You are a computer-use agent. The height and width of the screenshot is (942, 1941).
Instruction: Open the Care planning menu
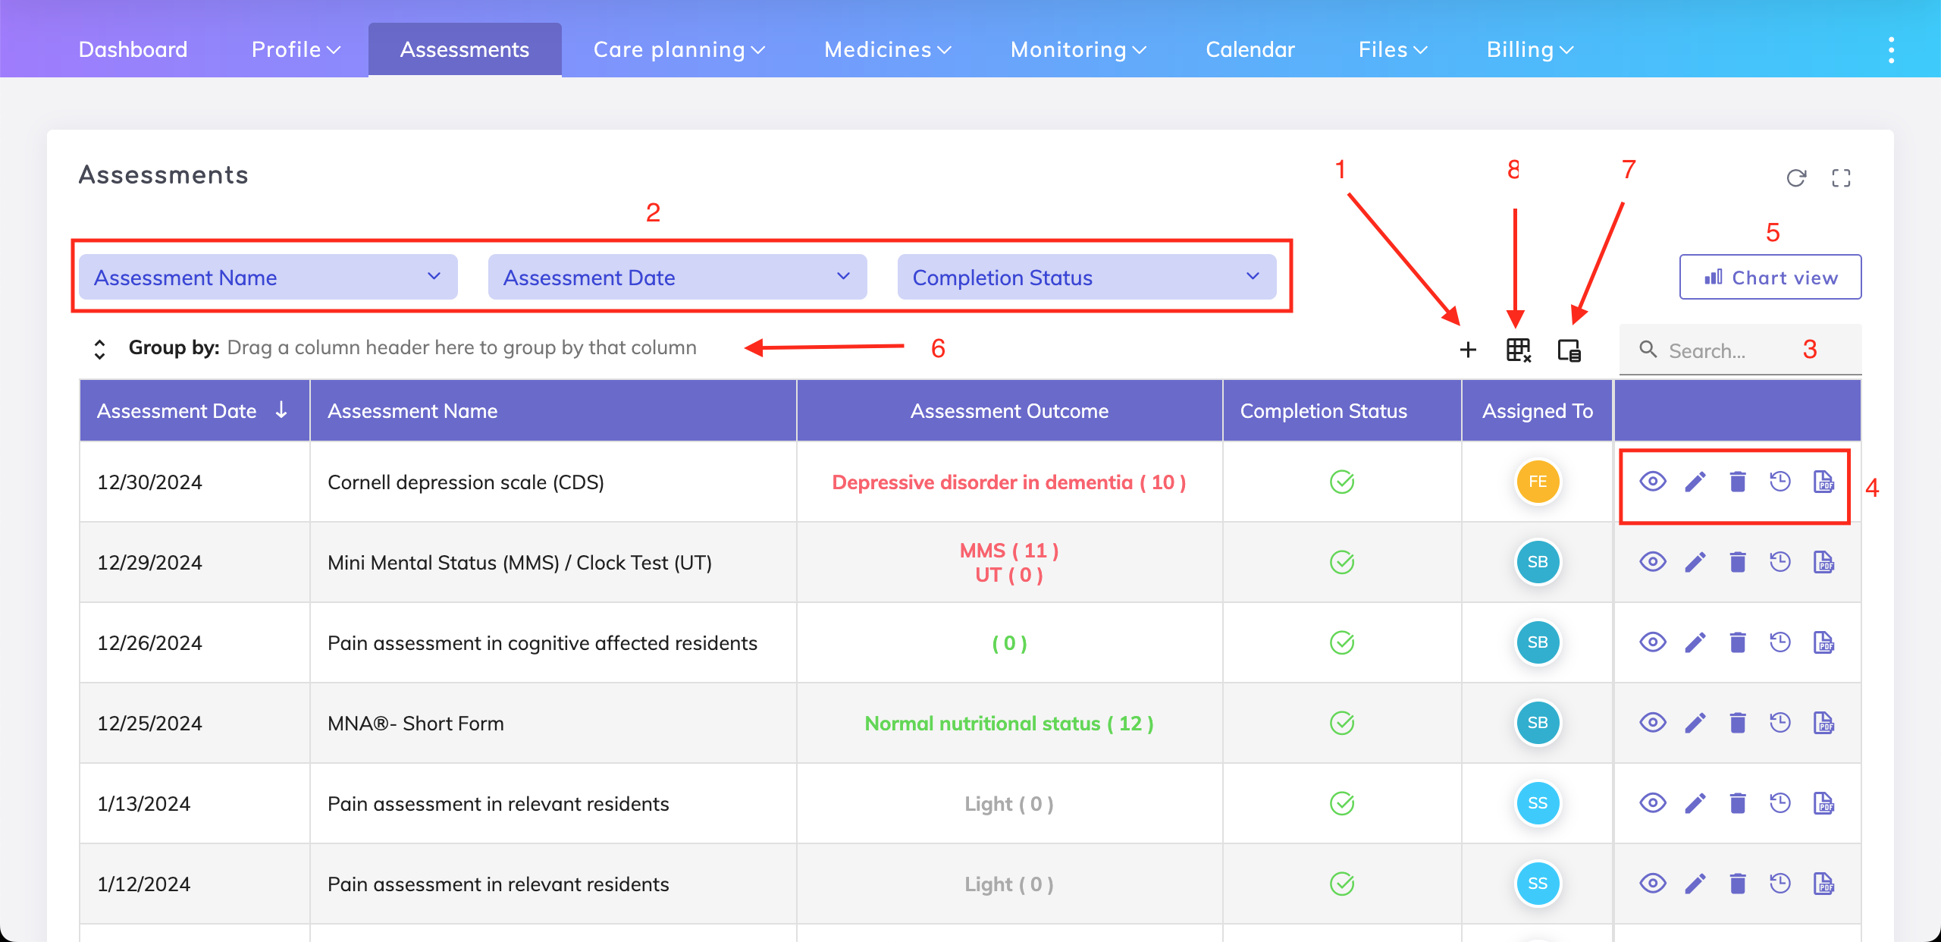tap(679, 50)
